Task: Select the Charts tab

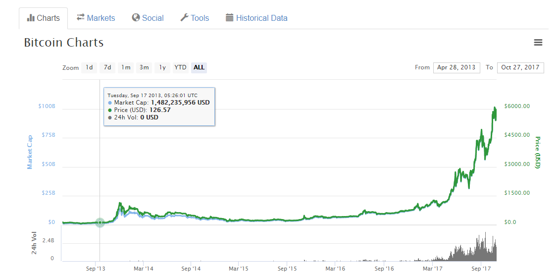Action: coord(43,18)
